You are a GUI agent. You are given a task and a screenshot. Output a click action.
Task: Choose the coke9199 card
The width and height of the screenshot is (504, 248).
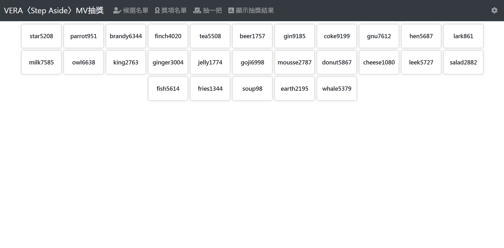337,36
